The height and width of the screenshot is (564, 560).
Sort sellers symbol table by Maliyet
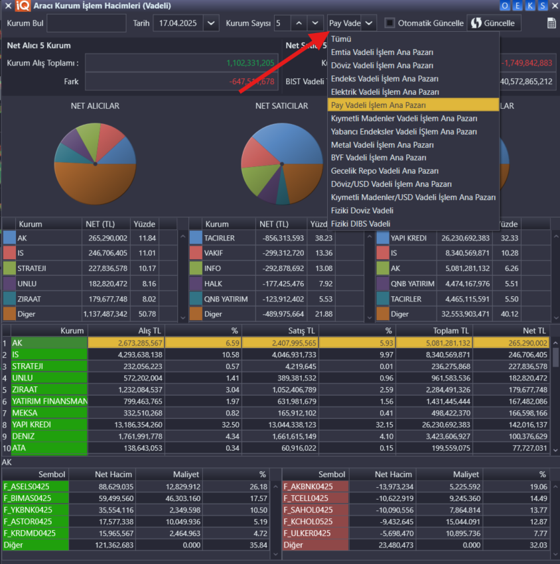point(449,475)
